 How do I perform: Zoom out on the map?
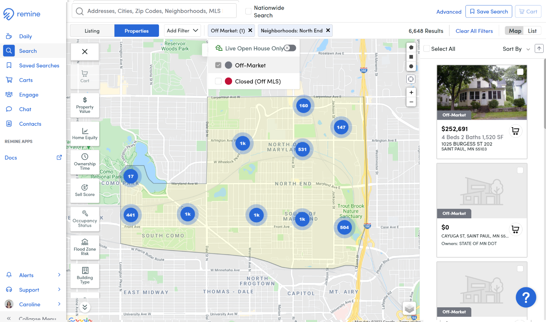point(411,102)
